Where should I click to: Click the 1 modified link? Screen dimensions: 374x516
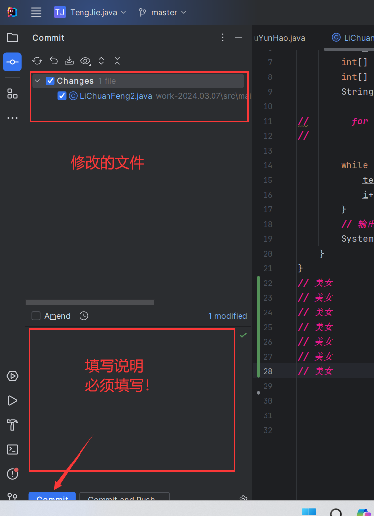click(x=228, y=316)
